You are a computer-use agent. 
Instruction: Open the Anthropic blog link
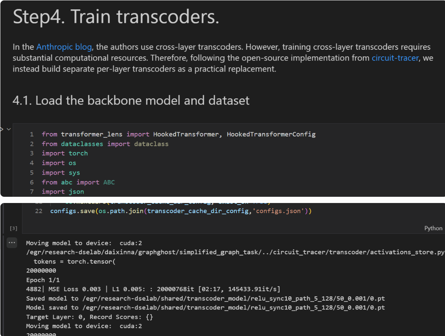[x=64, y=47]
